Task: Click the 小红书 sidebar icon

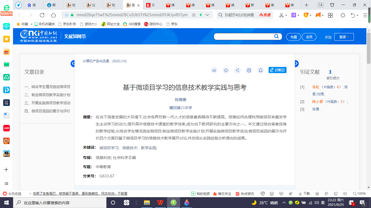Action: [x=7, y=128]
